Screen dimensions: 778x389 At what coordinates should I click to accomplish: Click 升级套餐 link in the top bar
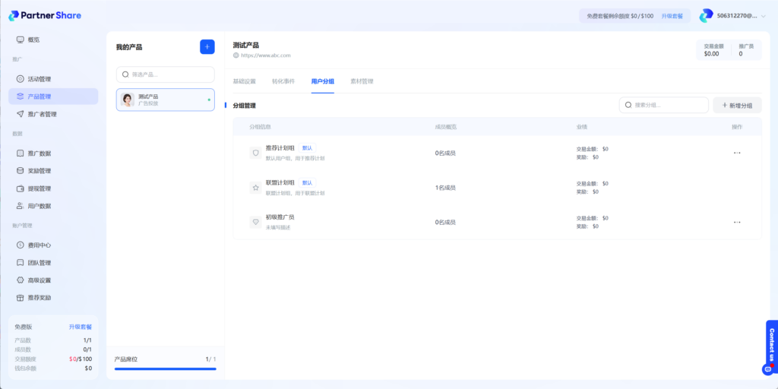pos(672,16)
